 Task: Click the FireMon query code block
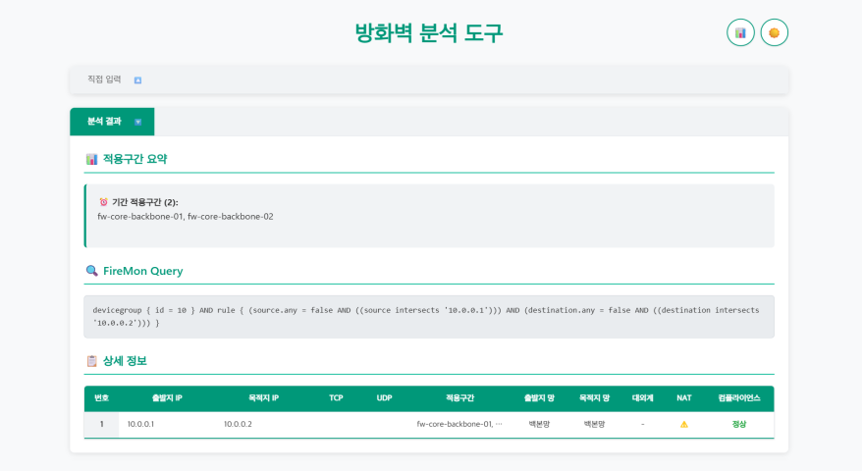429,316
